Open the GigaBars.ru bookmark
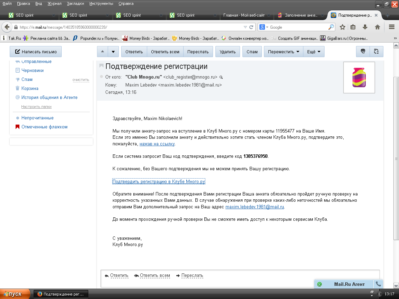Screen dimensions: 399x299 coord(344,38)
